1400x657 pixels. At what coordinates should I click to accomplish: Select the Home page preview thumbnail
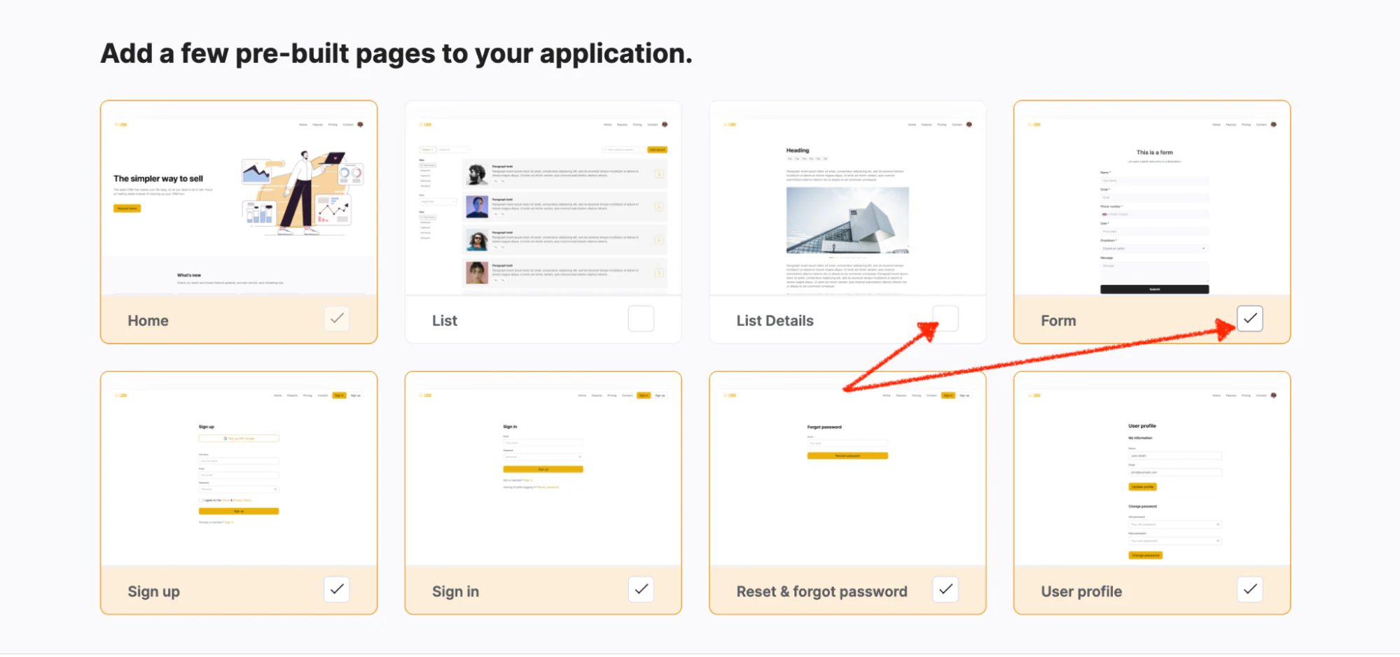[x=239, y=198]
